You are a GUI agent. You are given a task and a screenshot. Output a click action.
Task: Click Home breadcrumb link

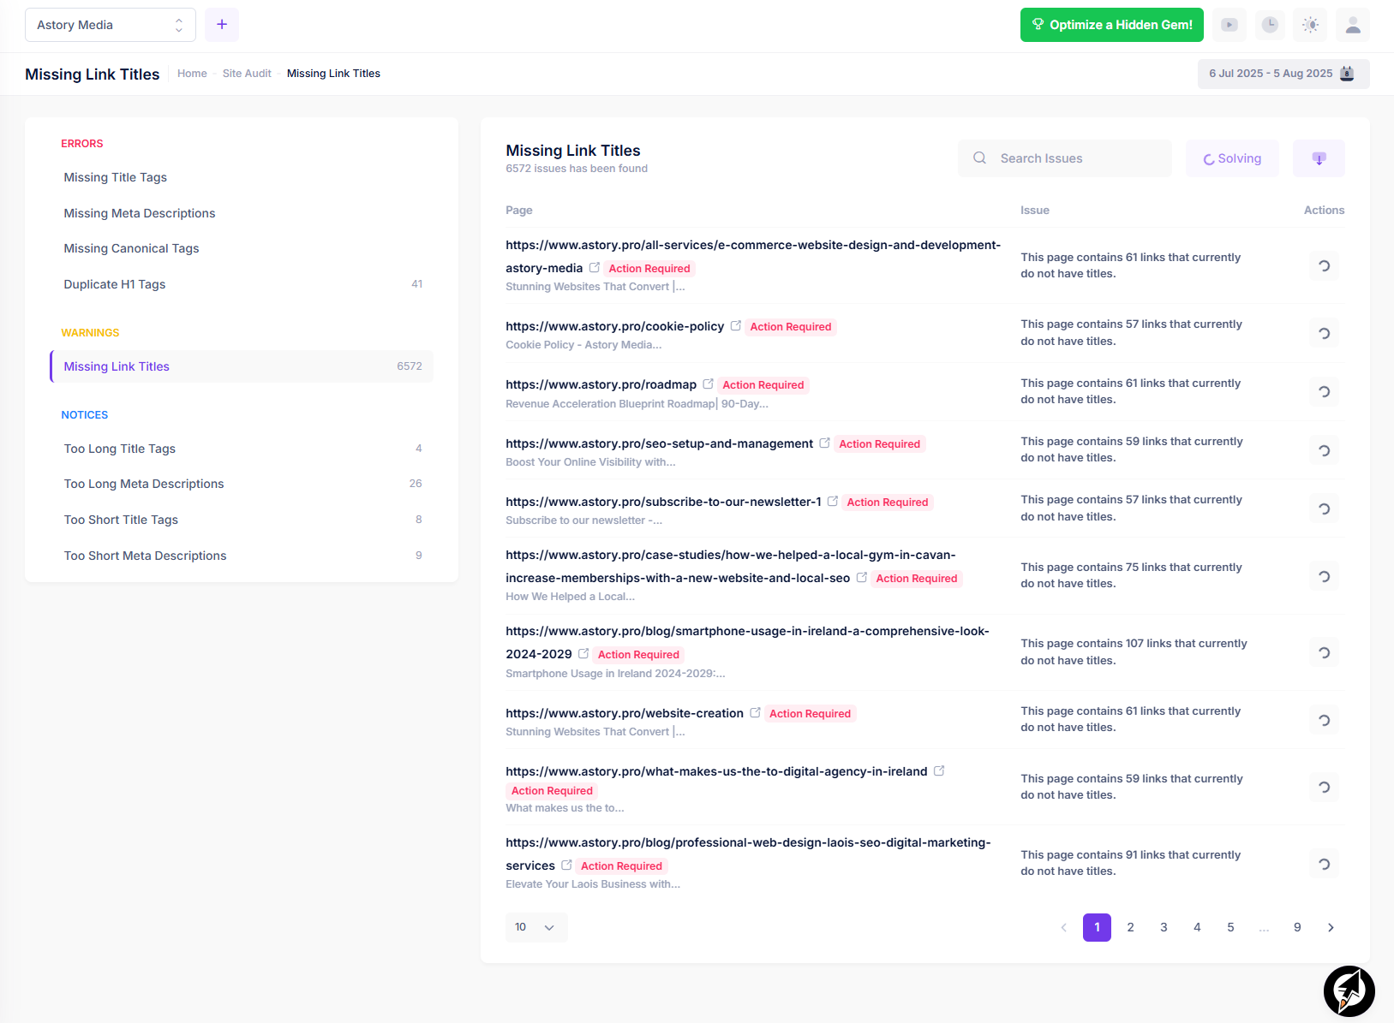click(192, 74)
